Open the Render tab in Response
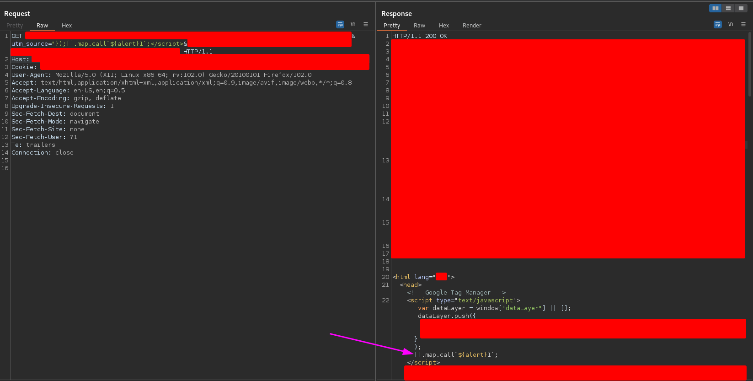This screenshot has height=381, width=753. pos(472,26)
